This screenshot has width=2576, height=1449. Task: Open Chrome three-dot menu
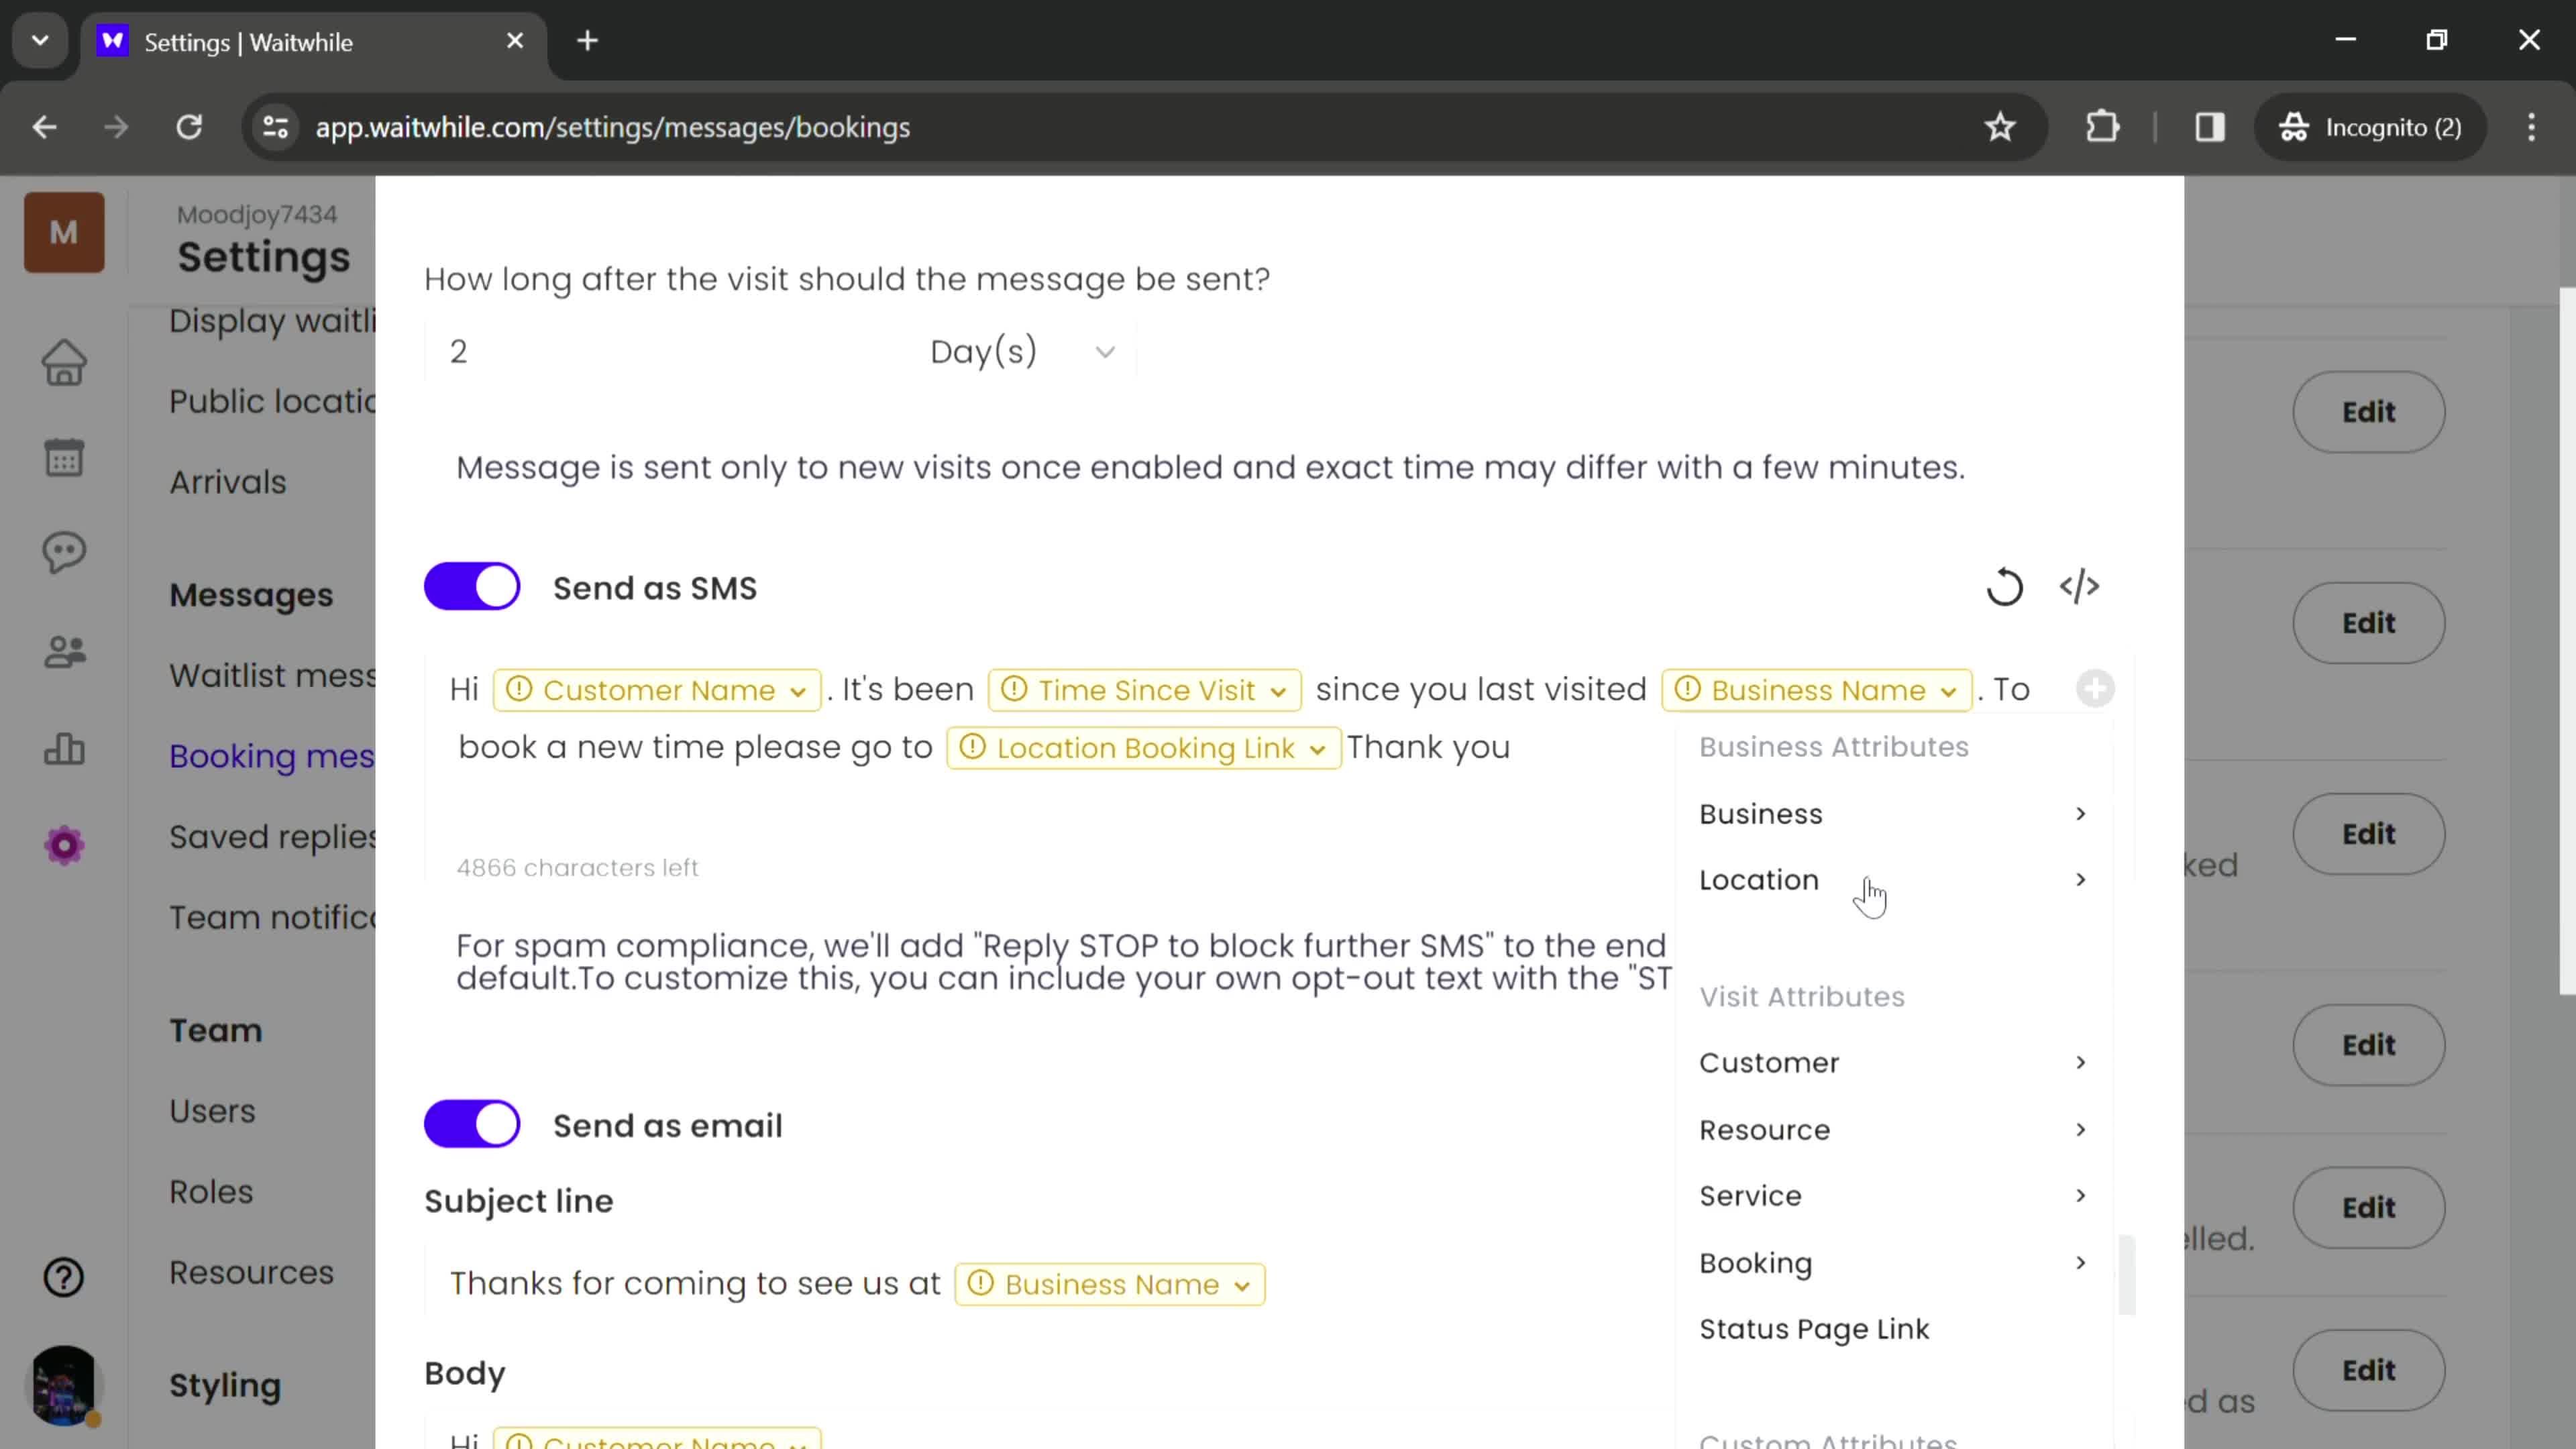click(x=2531, y=127)
